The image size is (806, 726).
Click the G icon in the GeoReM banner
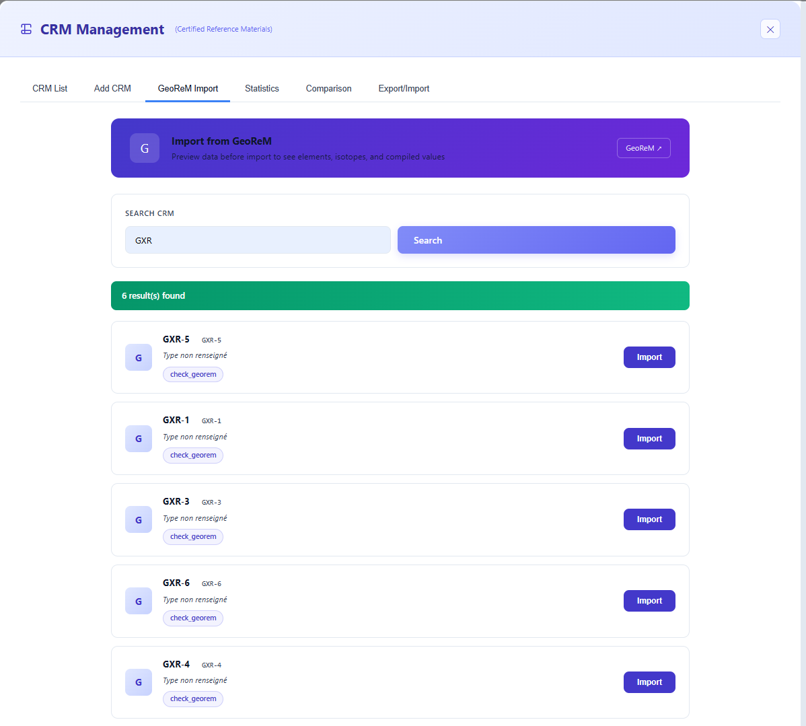pos(145,148)
